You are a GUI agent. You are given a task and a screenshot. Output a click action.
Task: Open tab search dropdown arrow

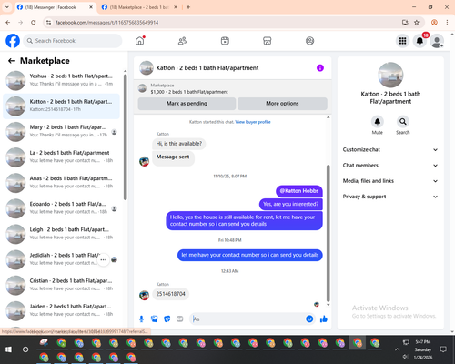pos(7,7)
